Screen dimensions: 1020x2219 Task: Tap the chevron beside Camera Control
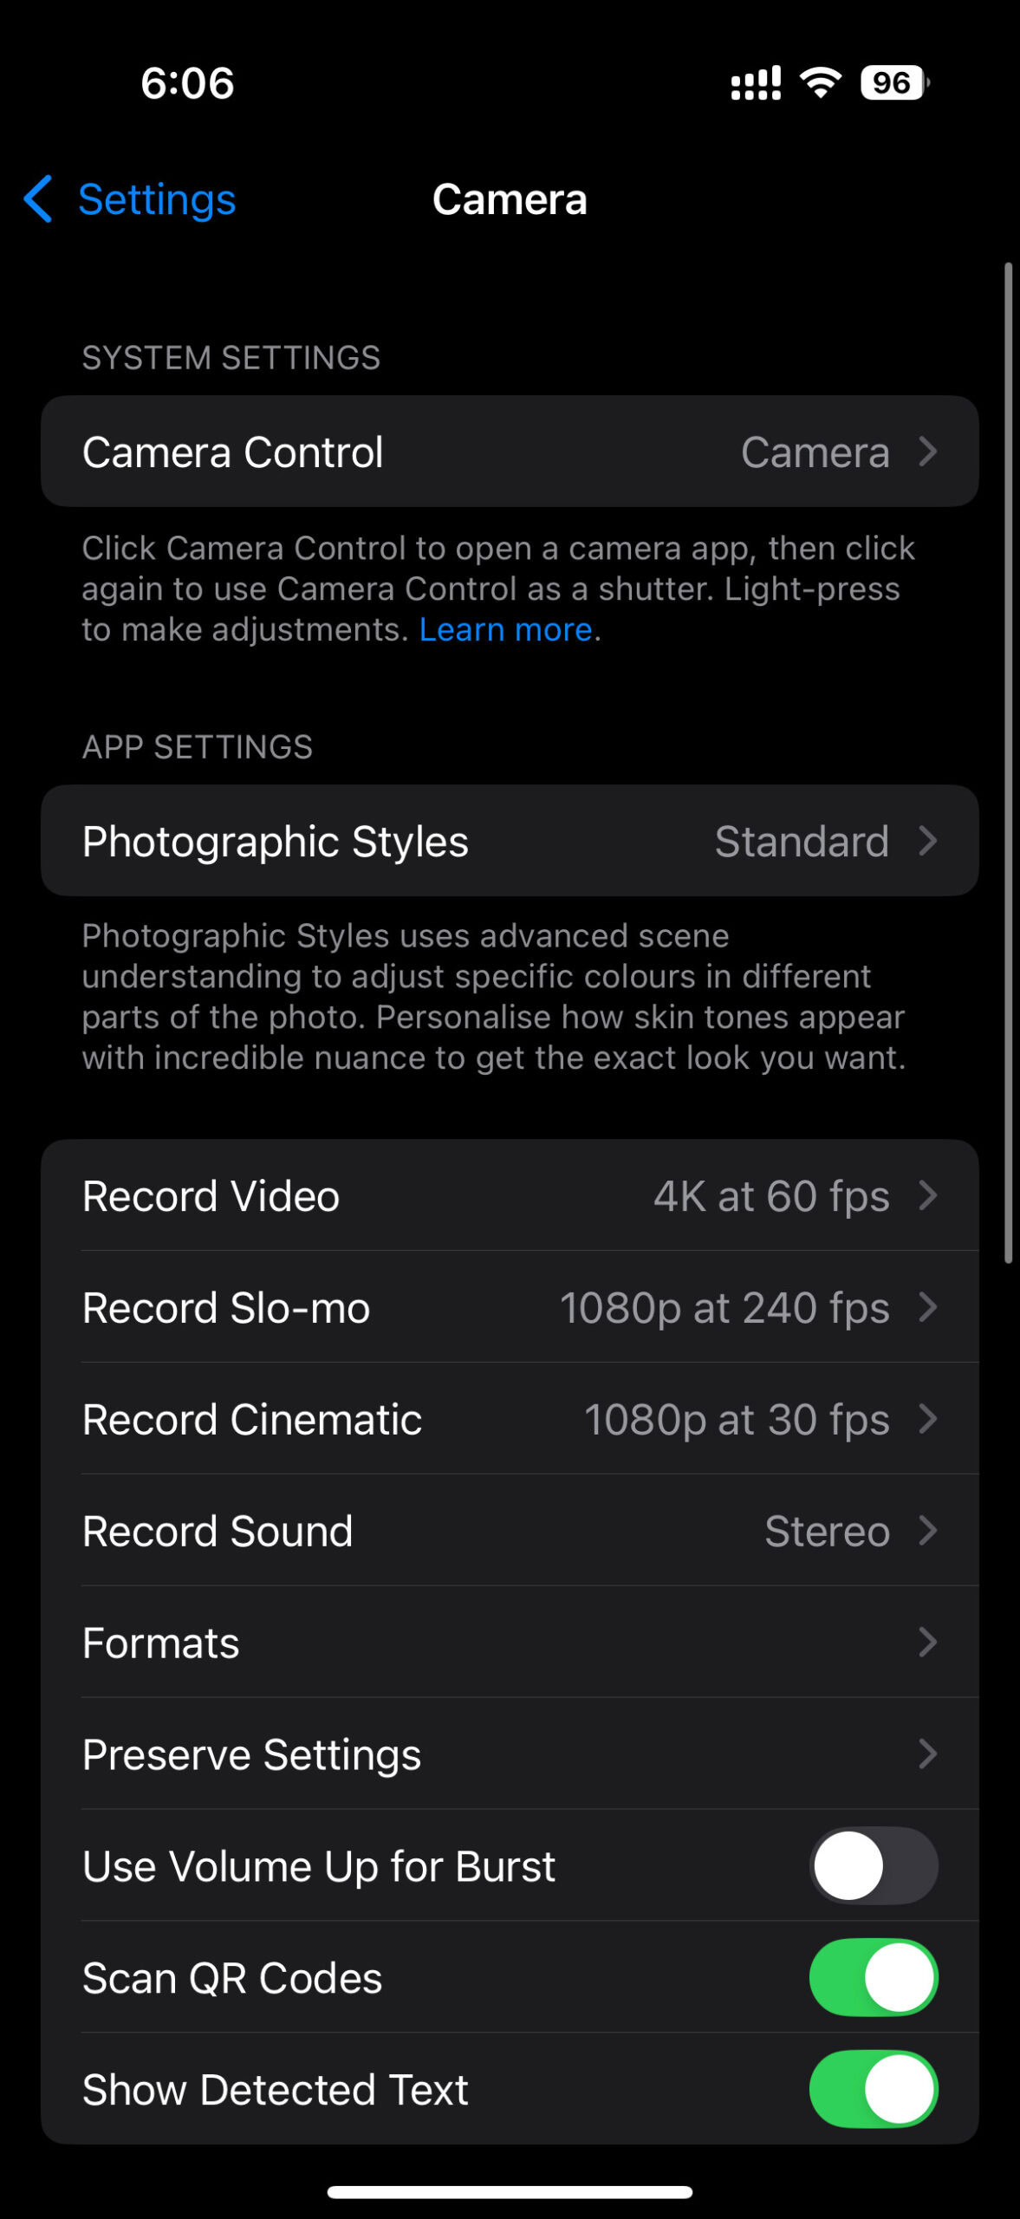928,452
